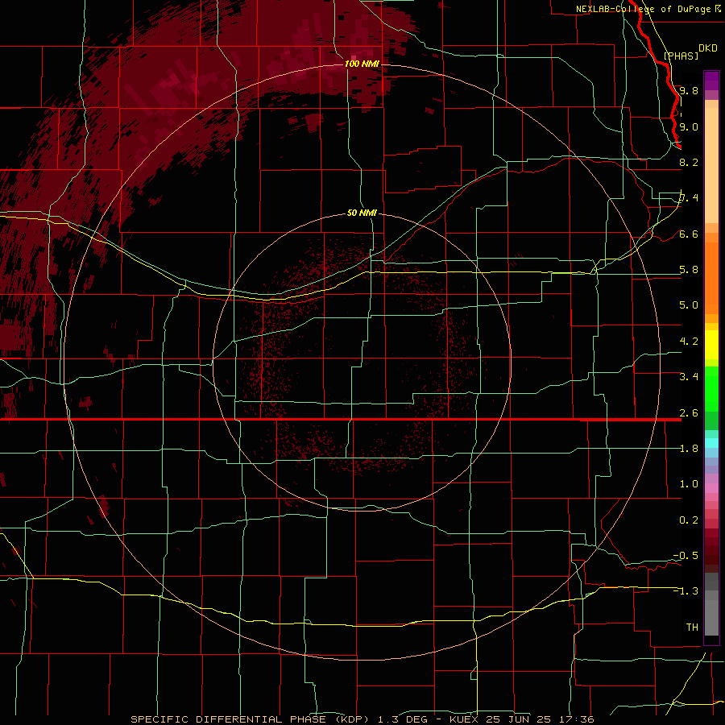The image size is (725, 725).
Task: Click the 2.6 value on the color scale
Action: pos(689,413)
